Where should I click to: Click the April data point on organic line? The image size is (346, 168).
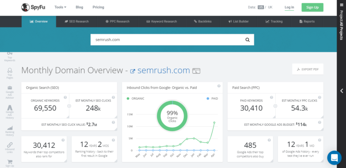(x=214, y=123)
